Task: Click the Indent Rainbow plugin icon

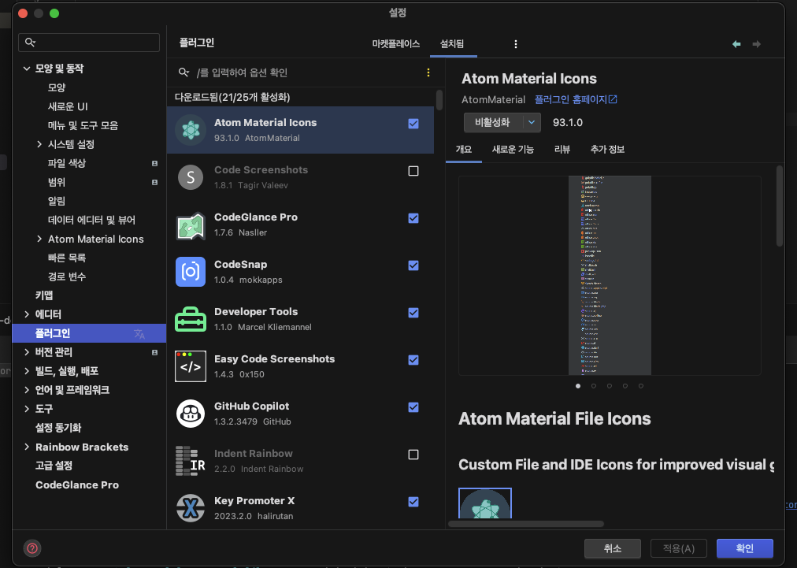Action: (x=191, y=461)
